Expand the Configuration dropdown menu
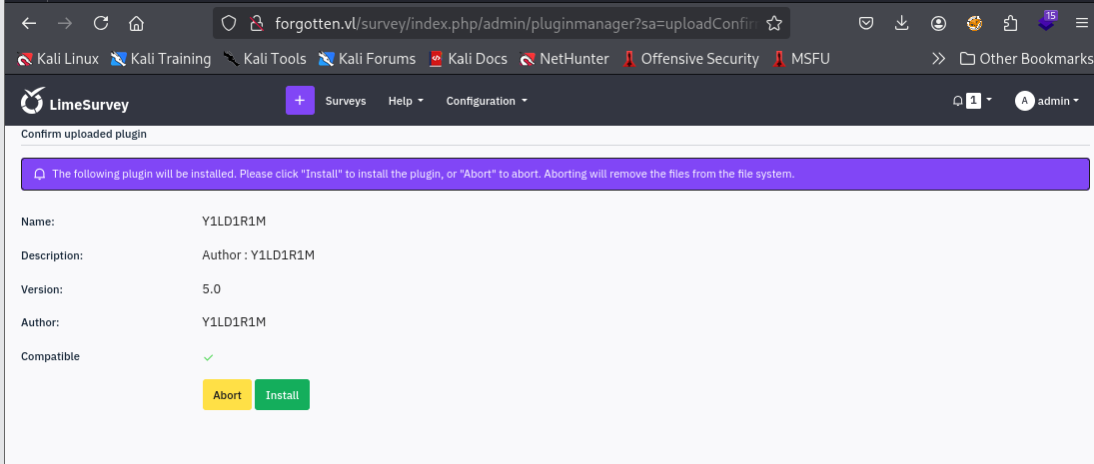 [487, 101]
